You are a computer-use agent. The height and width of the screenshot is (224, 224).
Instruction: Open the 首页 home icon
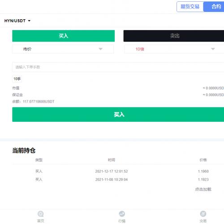pyautogui.click(x=40, y=214)
